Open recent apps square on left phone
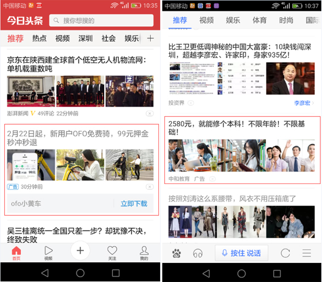 116,273
